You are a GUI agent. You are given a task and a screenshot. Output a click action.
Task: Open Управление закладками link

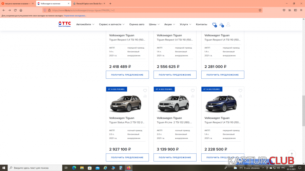(75, 16)
